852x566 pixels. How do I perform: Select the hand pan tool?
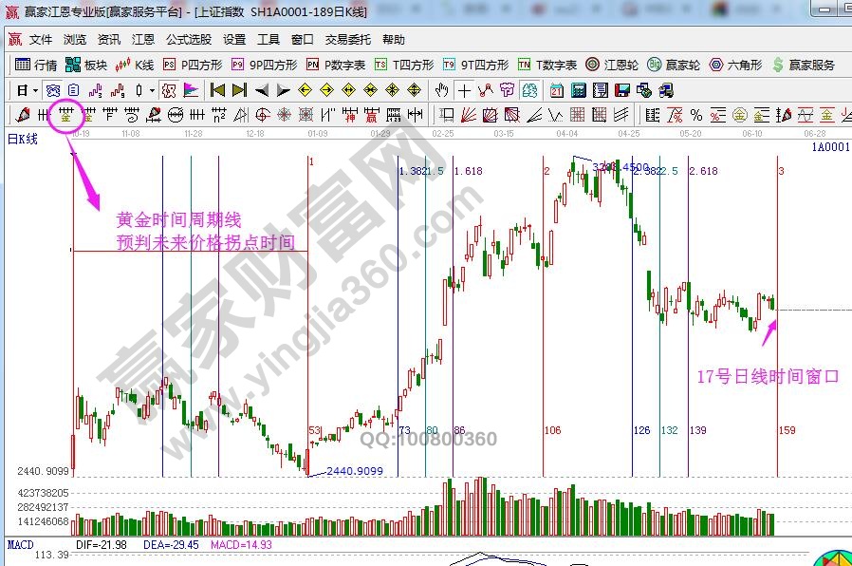click(x=441, y=90)
